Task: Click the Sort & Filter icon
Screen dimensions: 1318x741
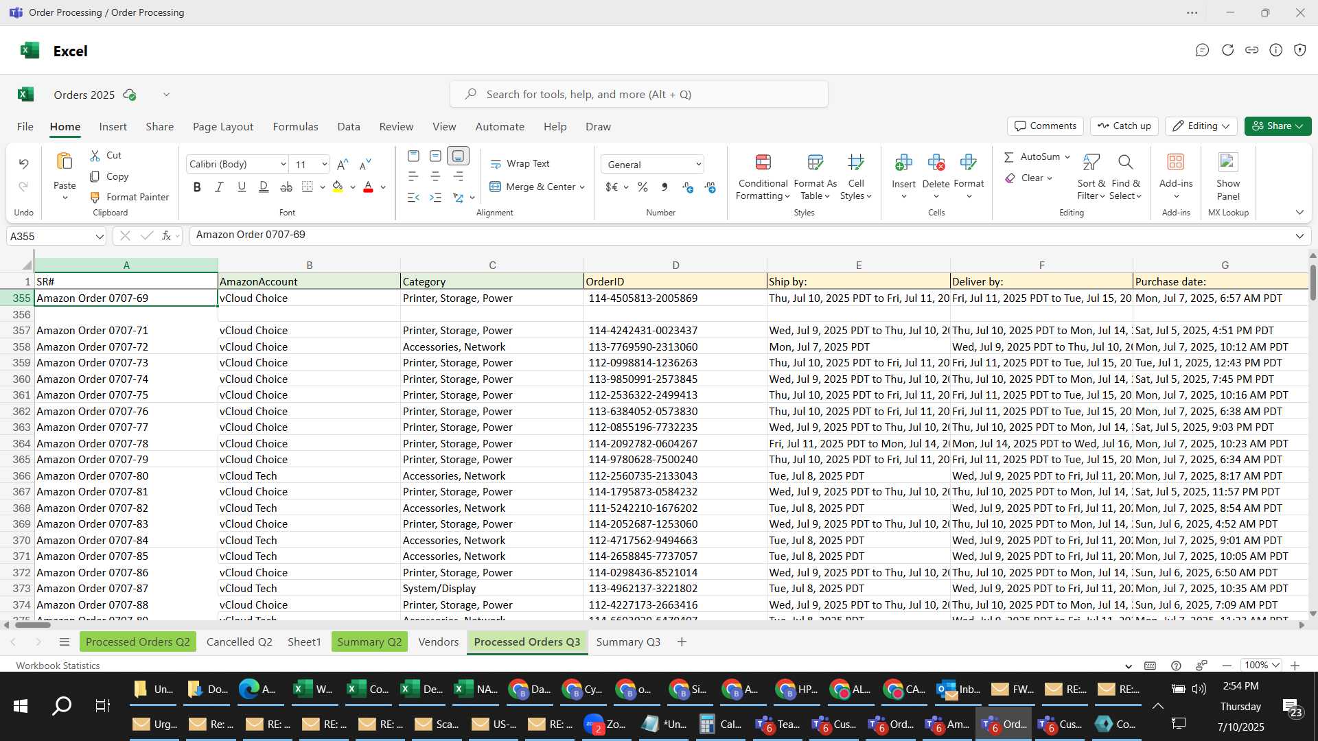Action: pyautogui.click(x=1091, y=163)
